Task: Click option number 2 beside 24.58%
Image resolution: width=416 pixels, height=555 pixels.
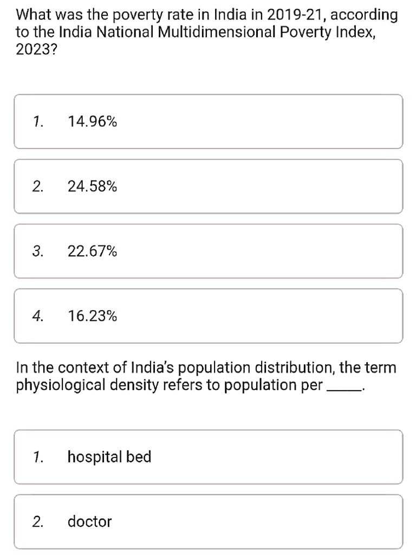Action: click(x=37, y=186)
